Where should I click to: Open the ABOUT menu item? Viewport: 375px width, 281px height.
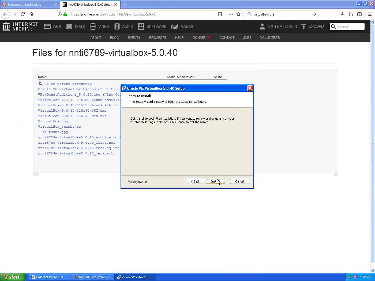(96, 38)
